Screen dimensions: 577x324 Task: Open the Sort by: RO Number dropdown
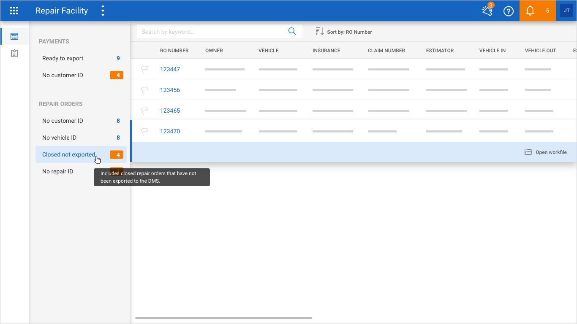344,32
